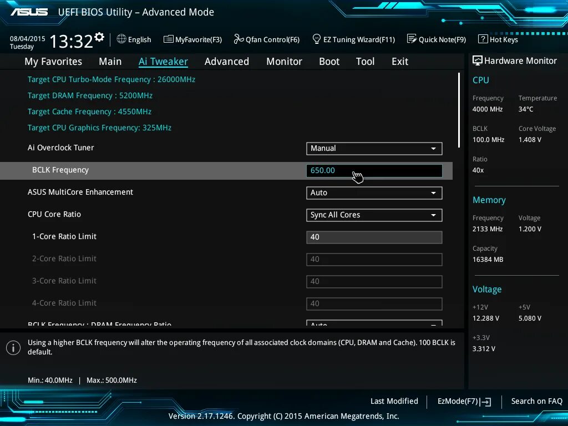568x426 pixels.
Task: Show Hot Keys question mark icon
Action: [x=483, y=39]
